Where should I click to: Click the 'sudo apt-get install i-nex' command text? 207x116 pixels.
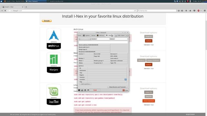(x=85, y=105)
